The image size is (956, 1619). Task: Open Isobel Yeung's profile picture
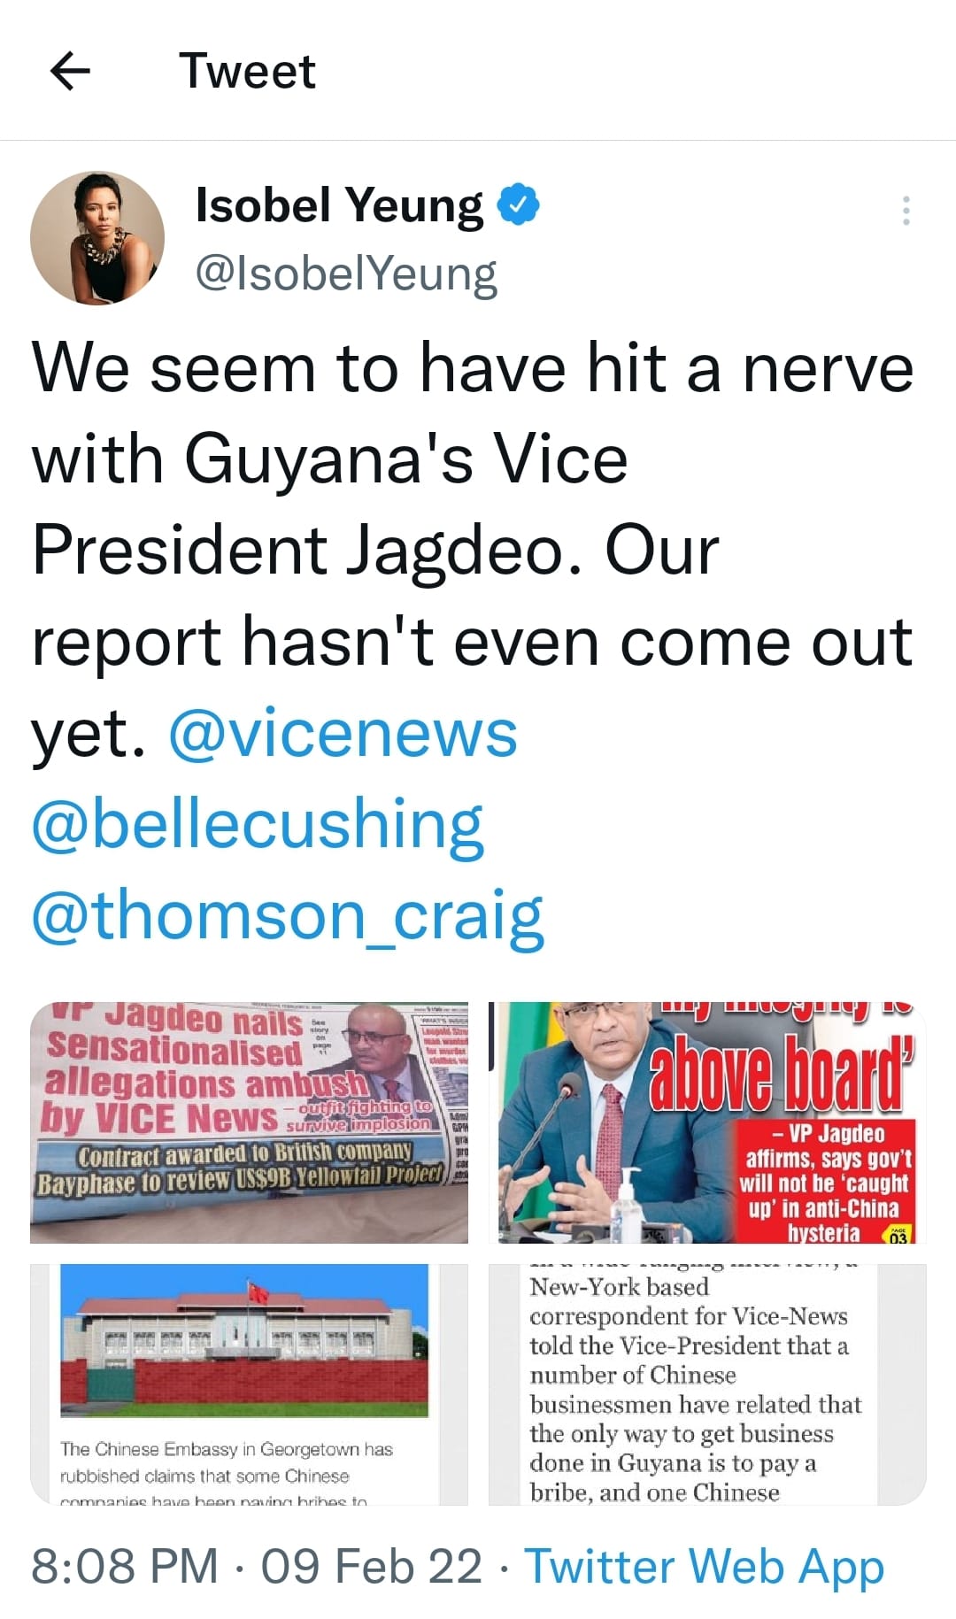pyautogui.click(x=97, y=238)
